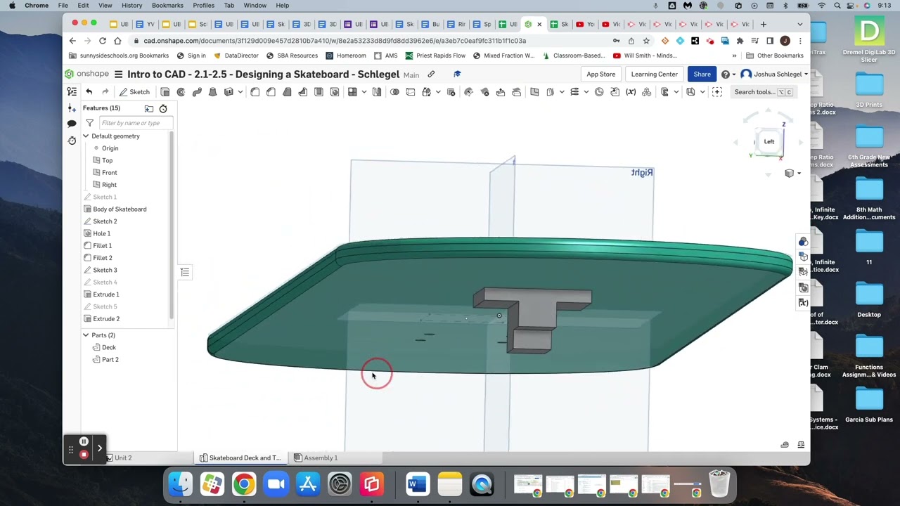Select the Mirror tool
This screenshot has height=506, width=900.
click(x=377, y=92)
